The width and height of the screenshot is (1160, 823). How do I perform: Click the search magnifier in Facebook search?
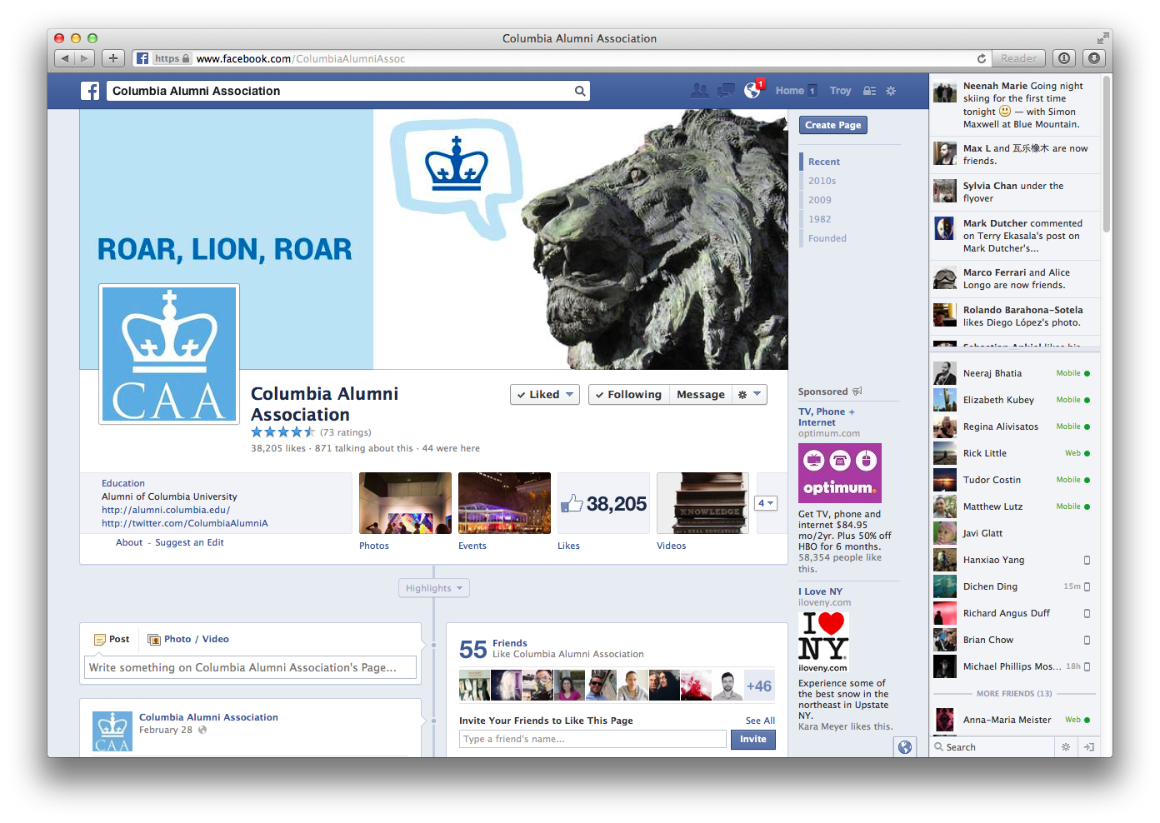580,91
